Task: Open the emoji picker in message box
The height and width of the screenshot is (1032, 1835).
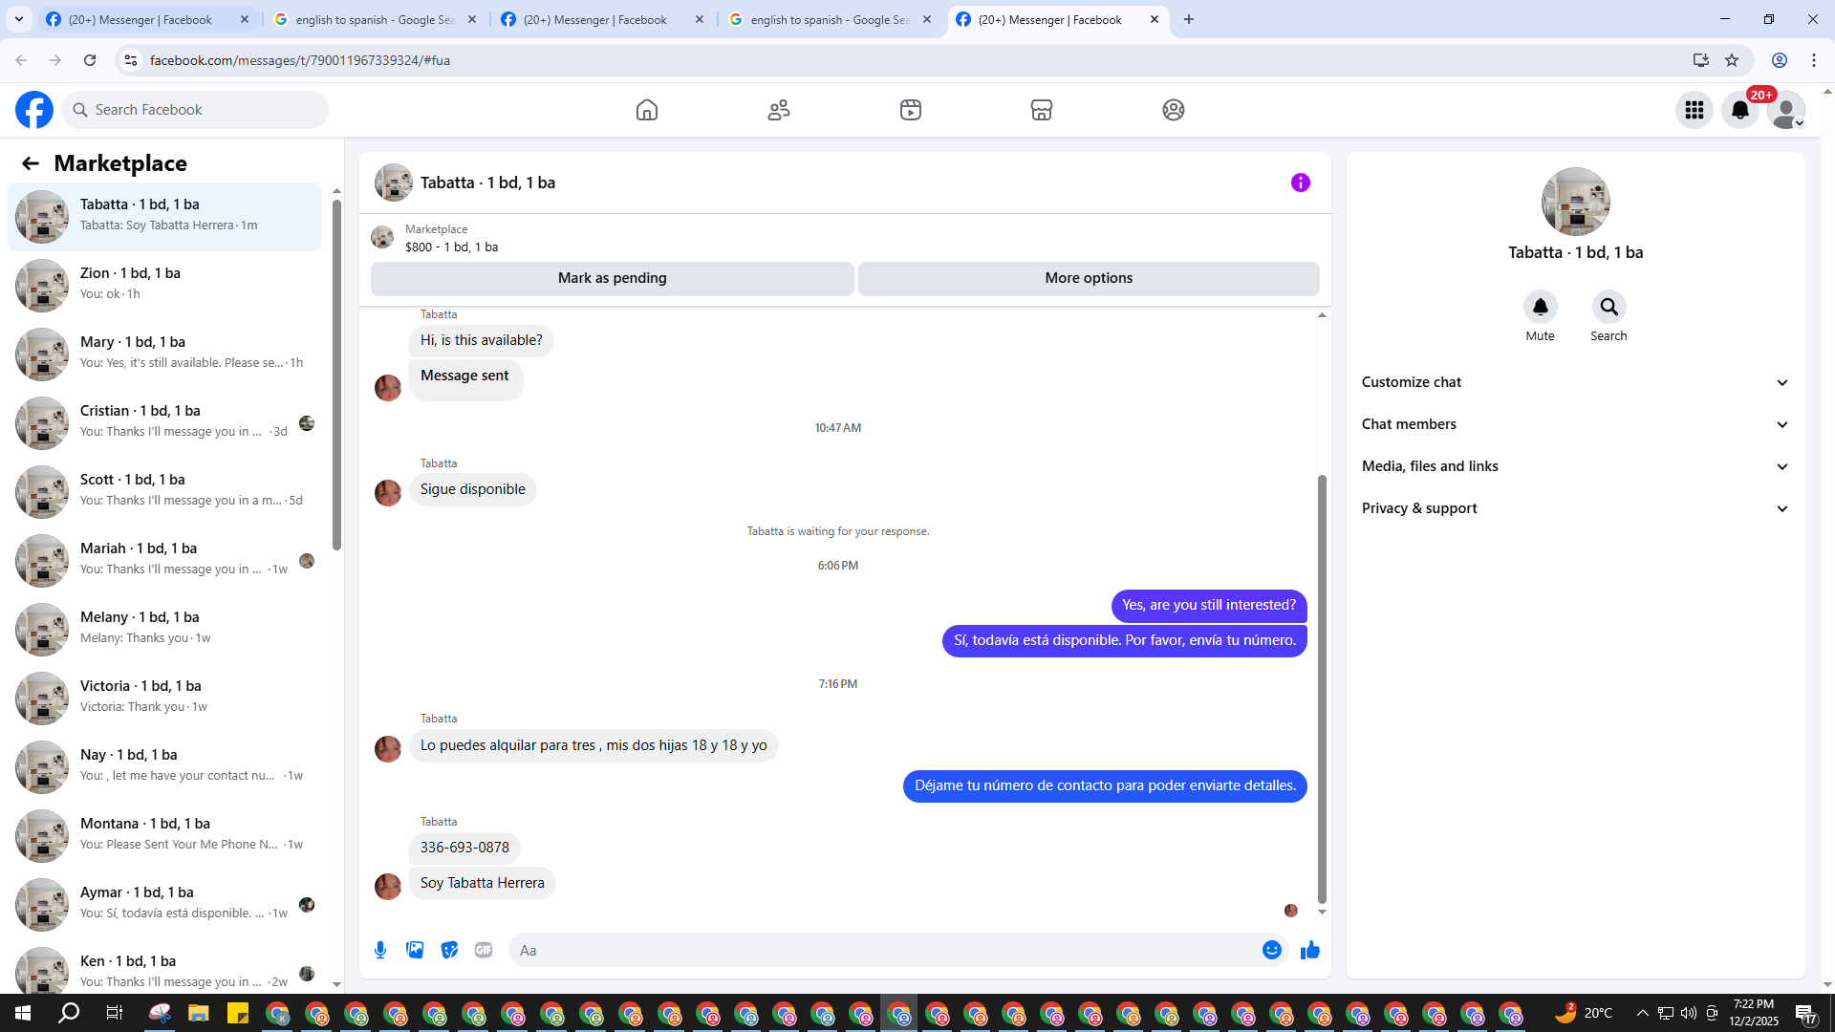Action: pyautogui.click(x=1271, y=950)
